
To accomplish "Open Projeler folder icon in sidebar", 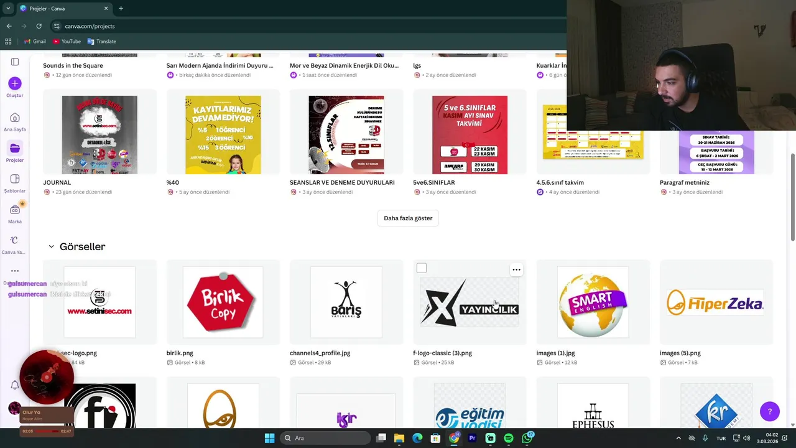I will click(15, 148).
